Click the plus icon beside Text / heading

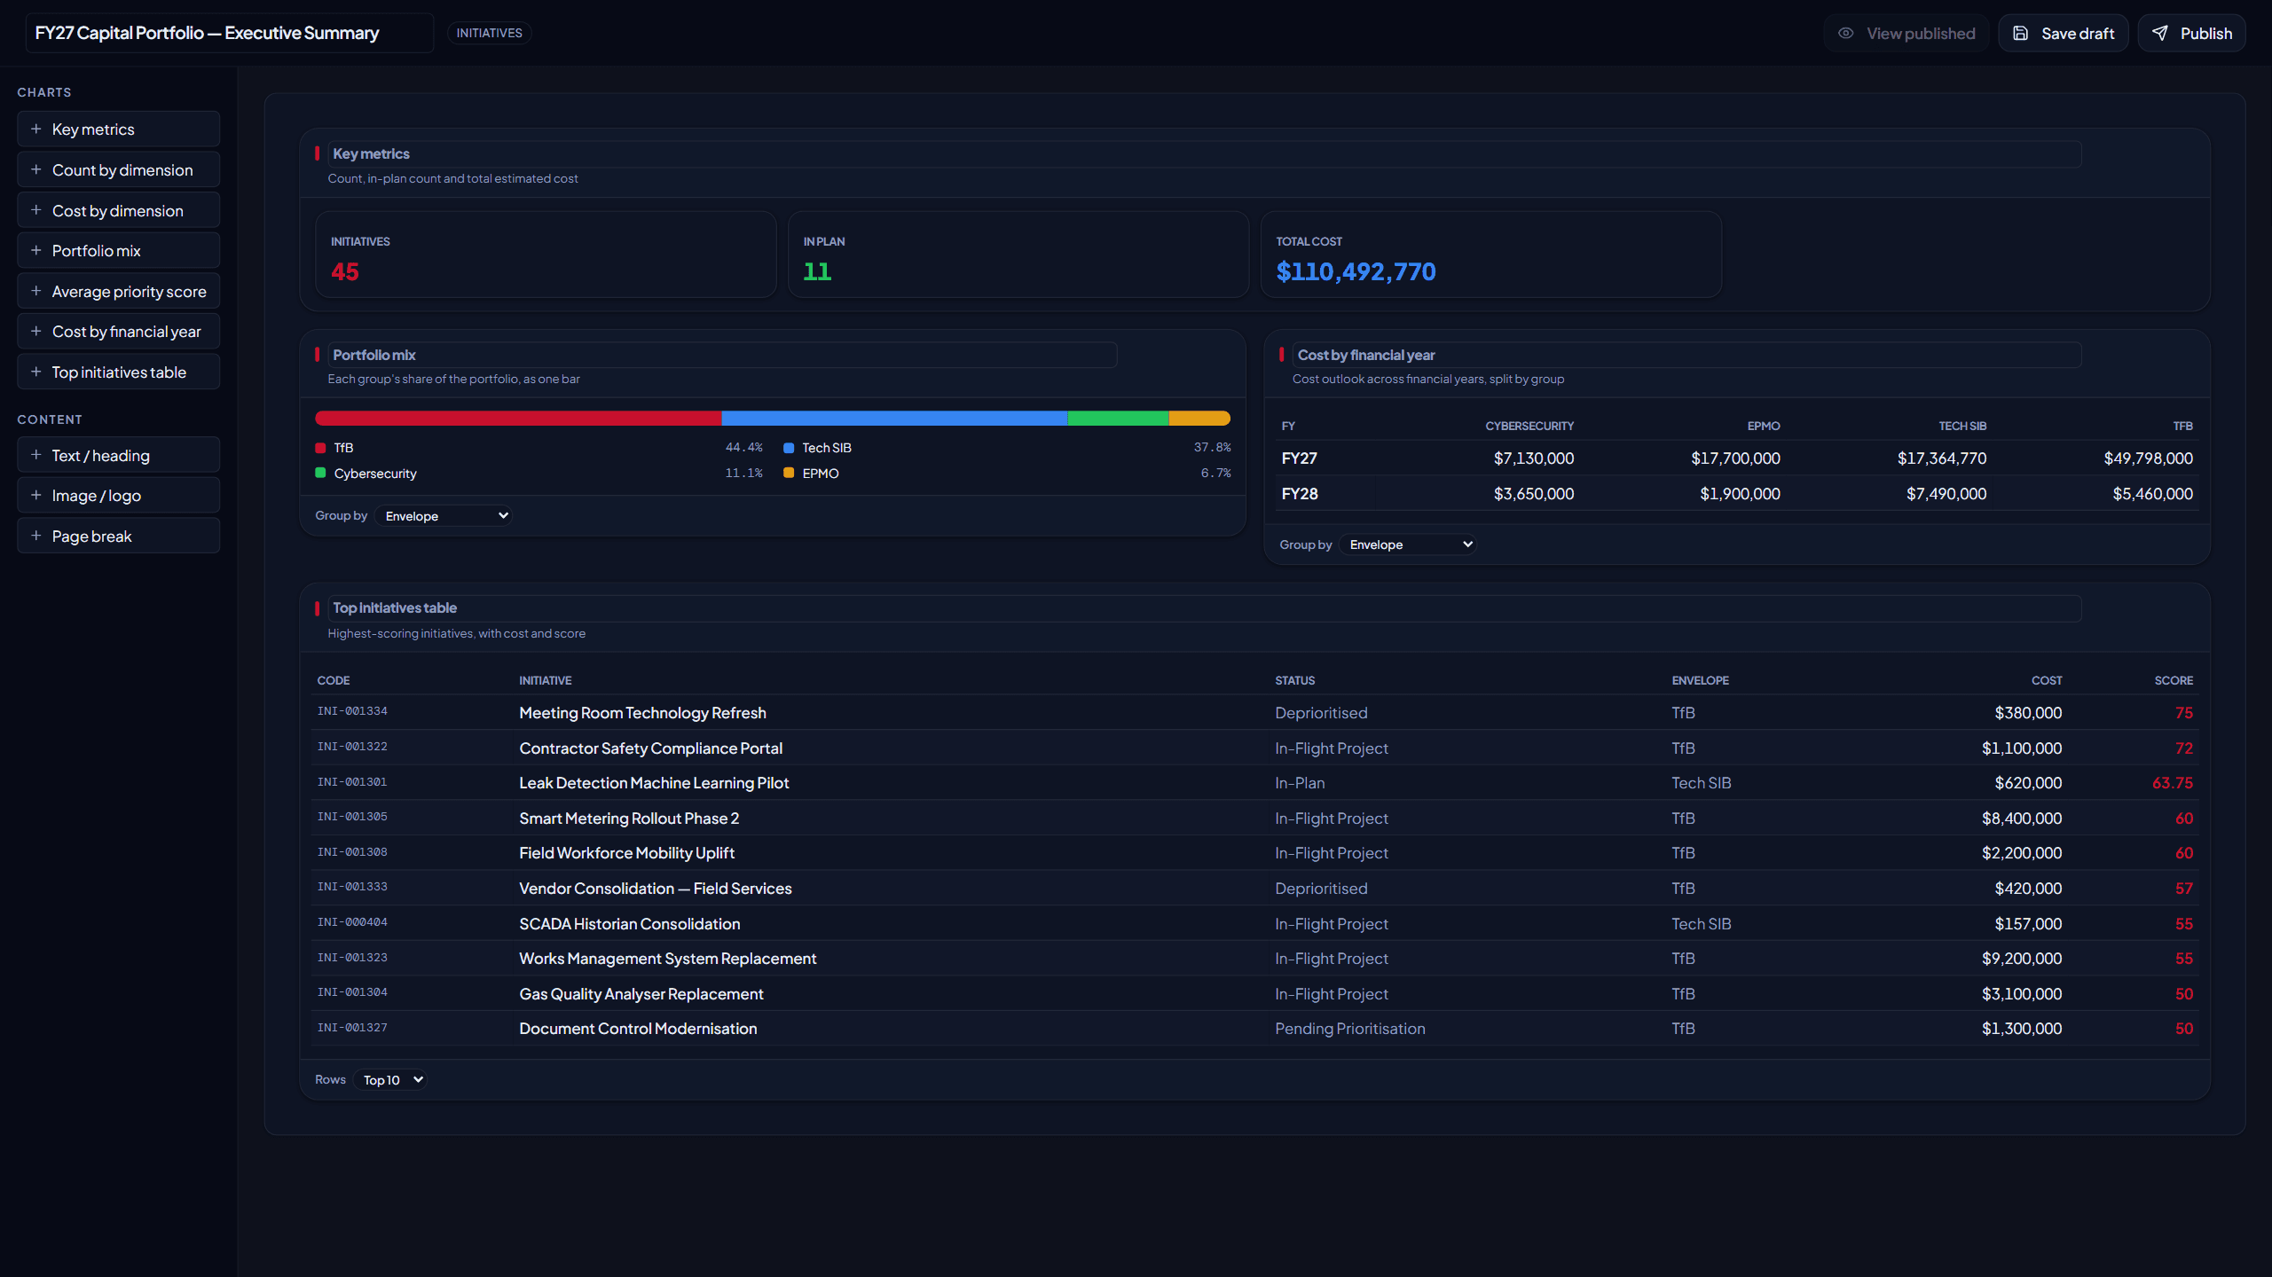pos(36,455)
